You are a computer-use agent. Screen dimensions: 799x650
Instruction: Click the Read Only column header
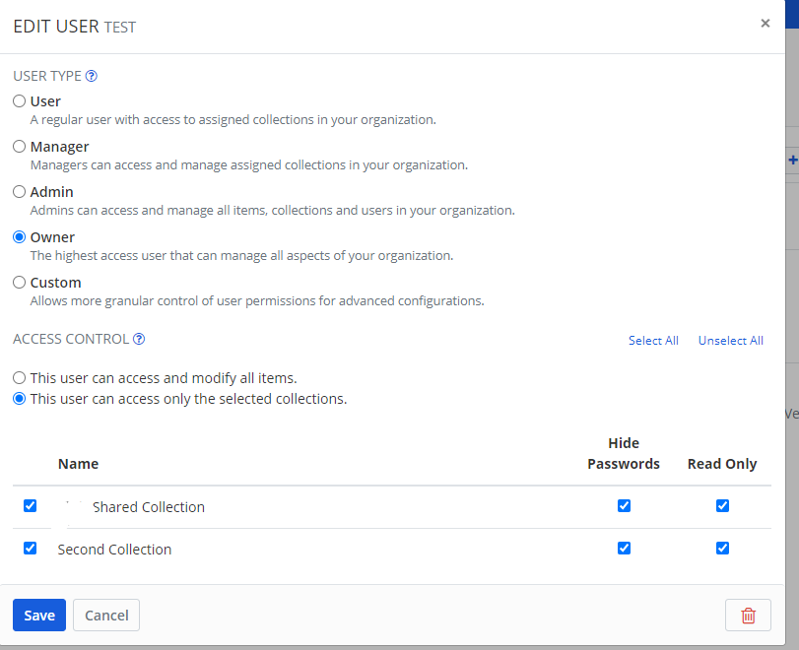coord(722,464)
